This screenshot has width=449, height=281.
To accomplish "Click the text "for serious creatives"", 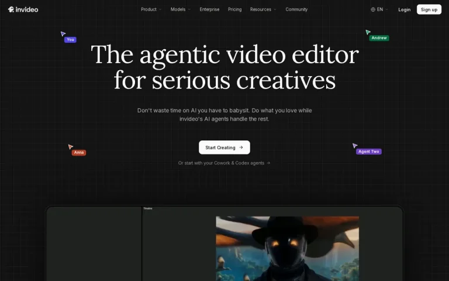I will pos(224,81).
